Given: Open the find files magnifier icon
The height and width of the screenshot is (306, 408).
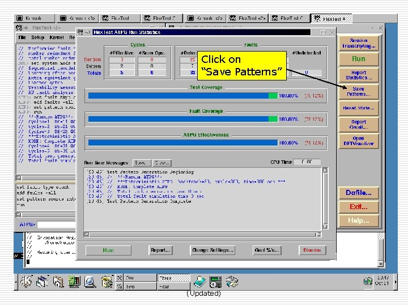Looking at the screenshot, I should pos(90,282).
